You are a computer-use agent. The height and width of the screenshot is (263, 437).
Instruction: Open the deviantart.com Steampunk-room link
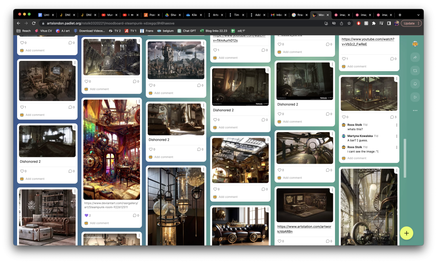[x=111, y=205]
